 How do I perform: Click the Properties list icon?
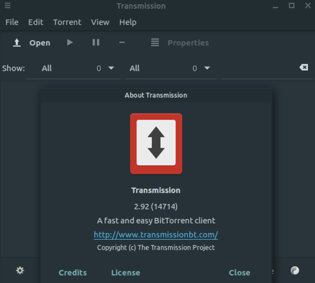coord(155,42)
